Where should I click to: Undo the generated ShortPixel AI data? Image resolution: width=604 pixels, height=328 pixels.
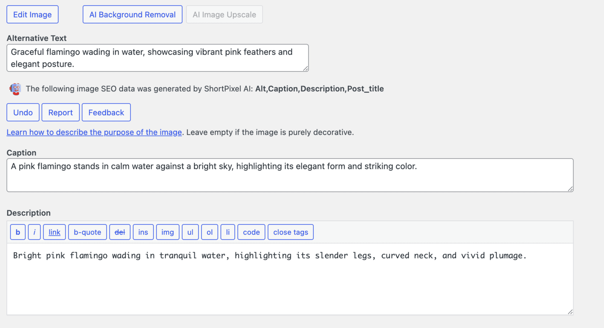[x=23, y=112]
